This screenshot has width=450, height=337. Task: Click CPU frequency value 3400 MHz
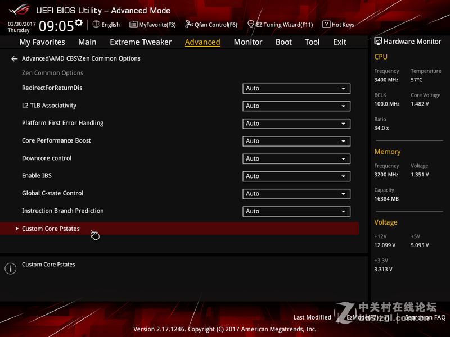point(386,80)
